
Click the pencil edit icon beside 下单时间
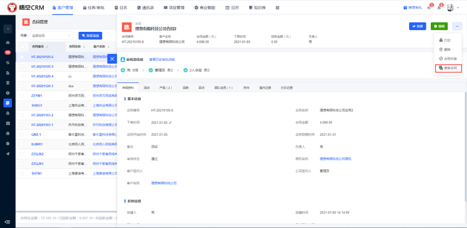coord(170,122)
